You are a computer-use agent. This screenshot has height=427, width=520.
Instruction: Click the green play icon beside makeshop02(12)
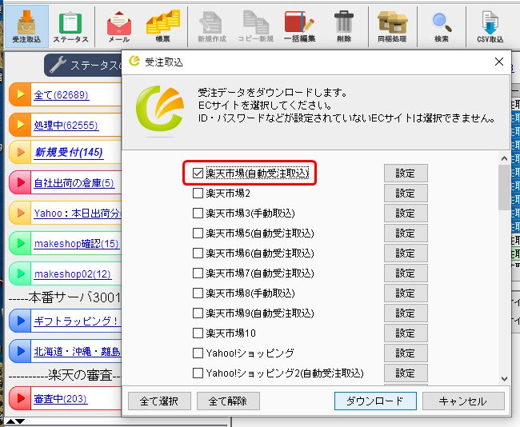(x=21, y=273)
